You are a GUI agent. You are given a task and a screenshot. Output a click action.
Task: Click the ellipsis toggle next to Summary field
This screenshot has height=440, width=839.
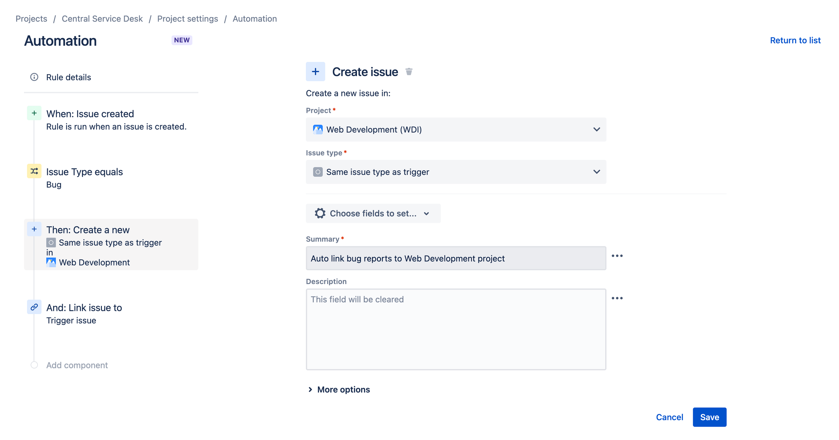point(618,256)
